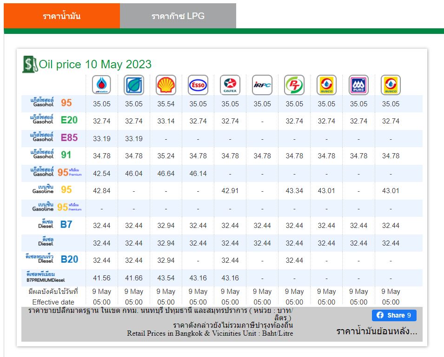Image resolution: width=444 pixels, height=357 pixels.
Task: Click the Gasohol E85 row label
Action: tap(54, 137)
